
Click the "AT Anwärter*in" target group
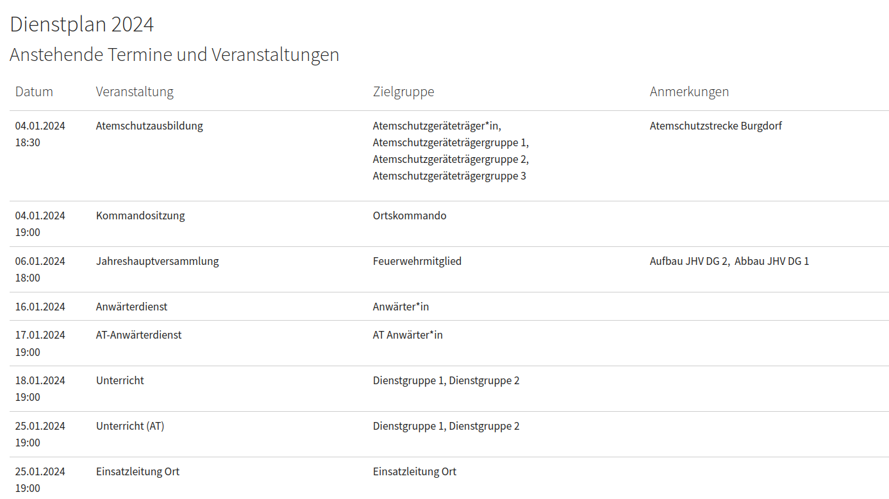(408, 335)
